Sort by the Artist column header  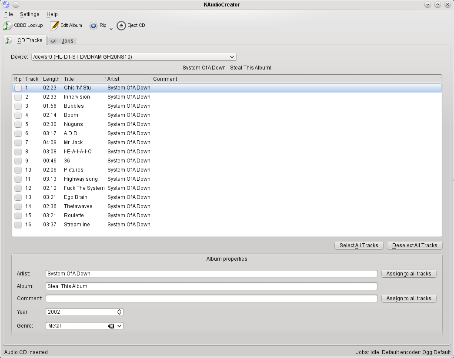coord(128,79)
